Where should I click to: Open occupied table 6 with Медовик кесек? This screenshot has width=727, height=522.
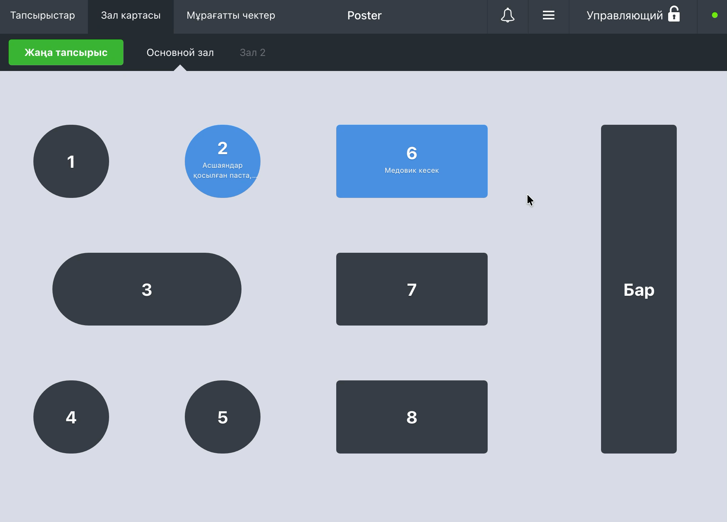click(412, 161)
